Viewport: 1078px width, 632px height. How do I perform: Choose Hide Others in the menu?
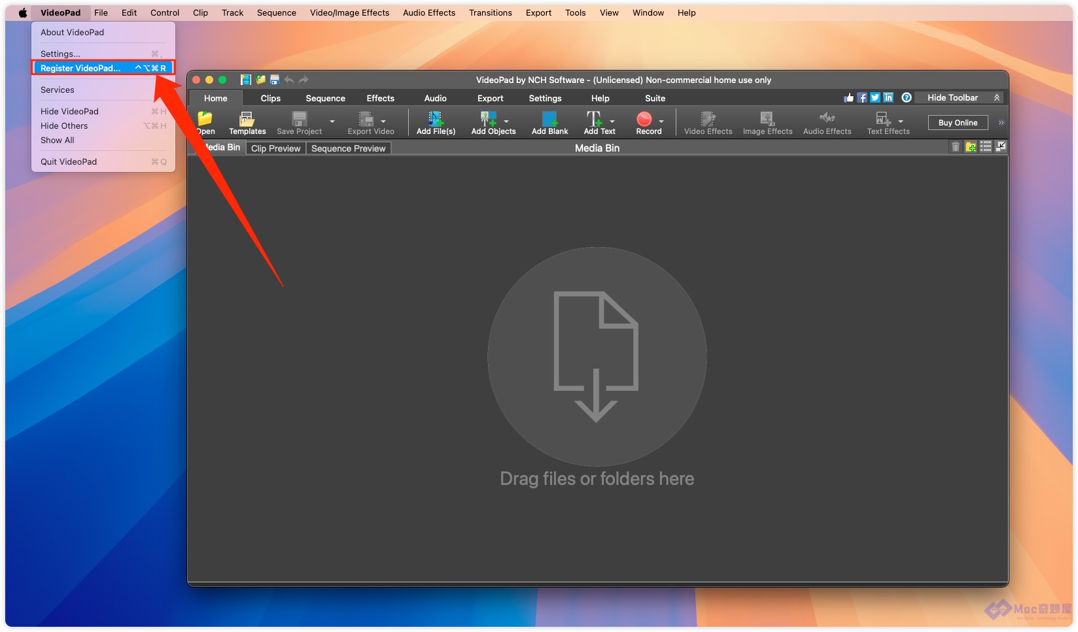103,125
